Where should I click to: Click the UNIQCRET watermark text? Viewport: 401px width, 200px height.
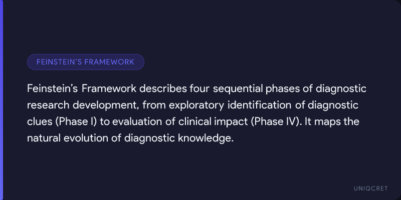369,187
